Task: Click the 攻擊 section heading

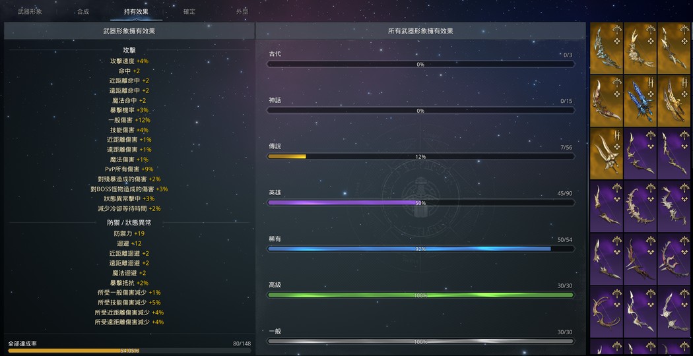Action: [129, 50]
